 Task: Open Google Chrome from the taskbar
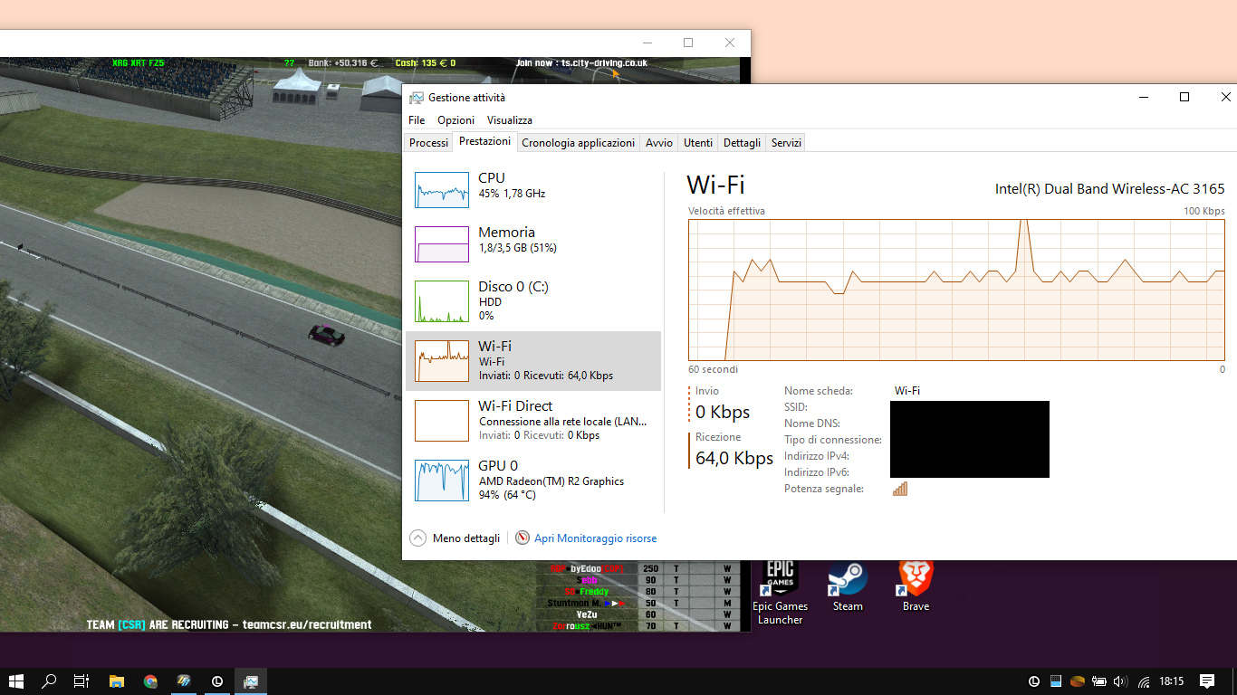pos(150,681)
